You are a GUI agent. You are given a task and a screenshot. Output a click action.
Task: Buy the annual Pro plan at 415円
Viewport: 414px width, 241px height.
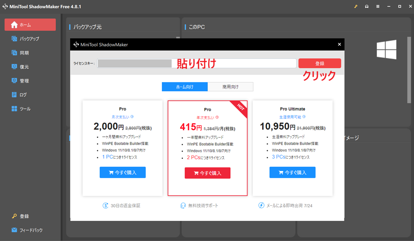pyautogui.click(x=207, y=173)
